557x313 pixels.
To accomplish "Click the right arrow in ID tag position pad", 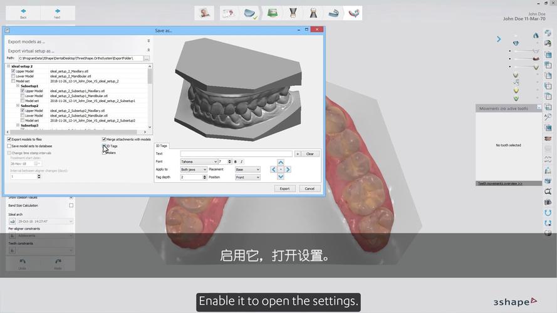I will point(288,169).
